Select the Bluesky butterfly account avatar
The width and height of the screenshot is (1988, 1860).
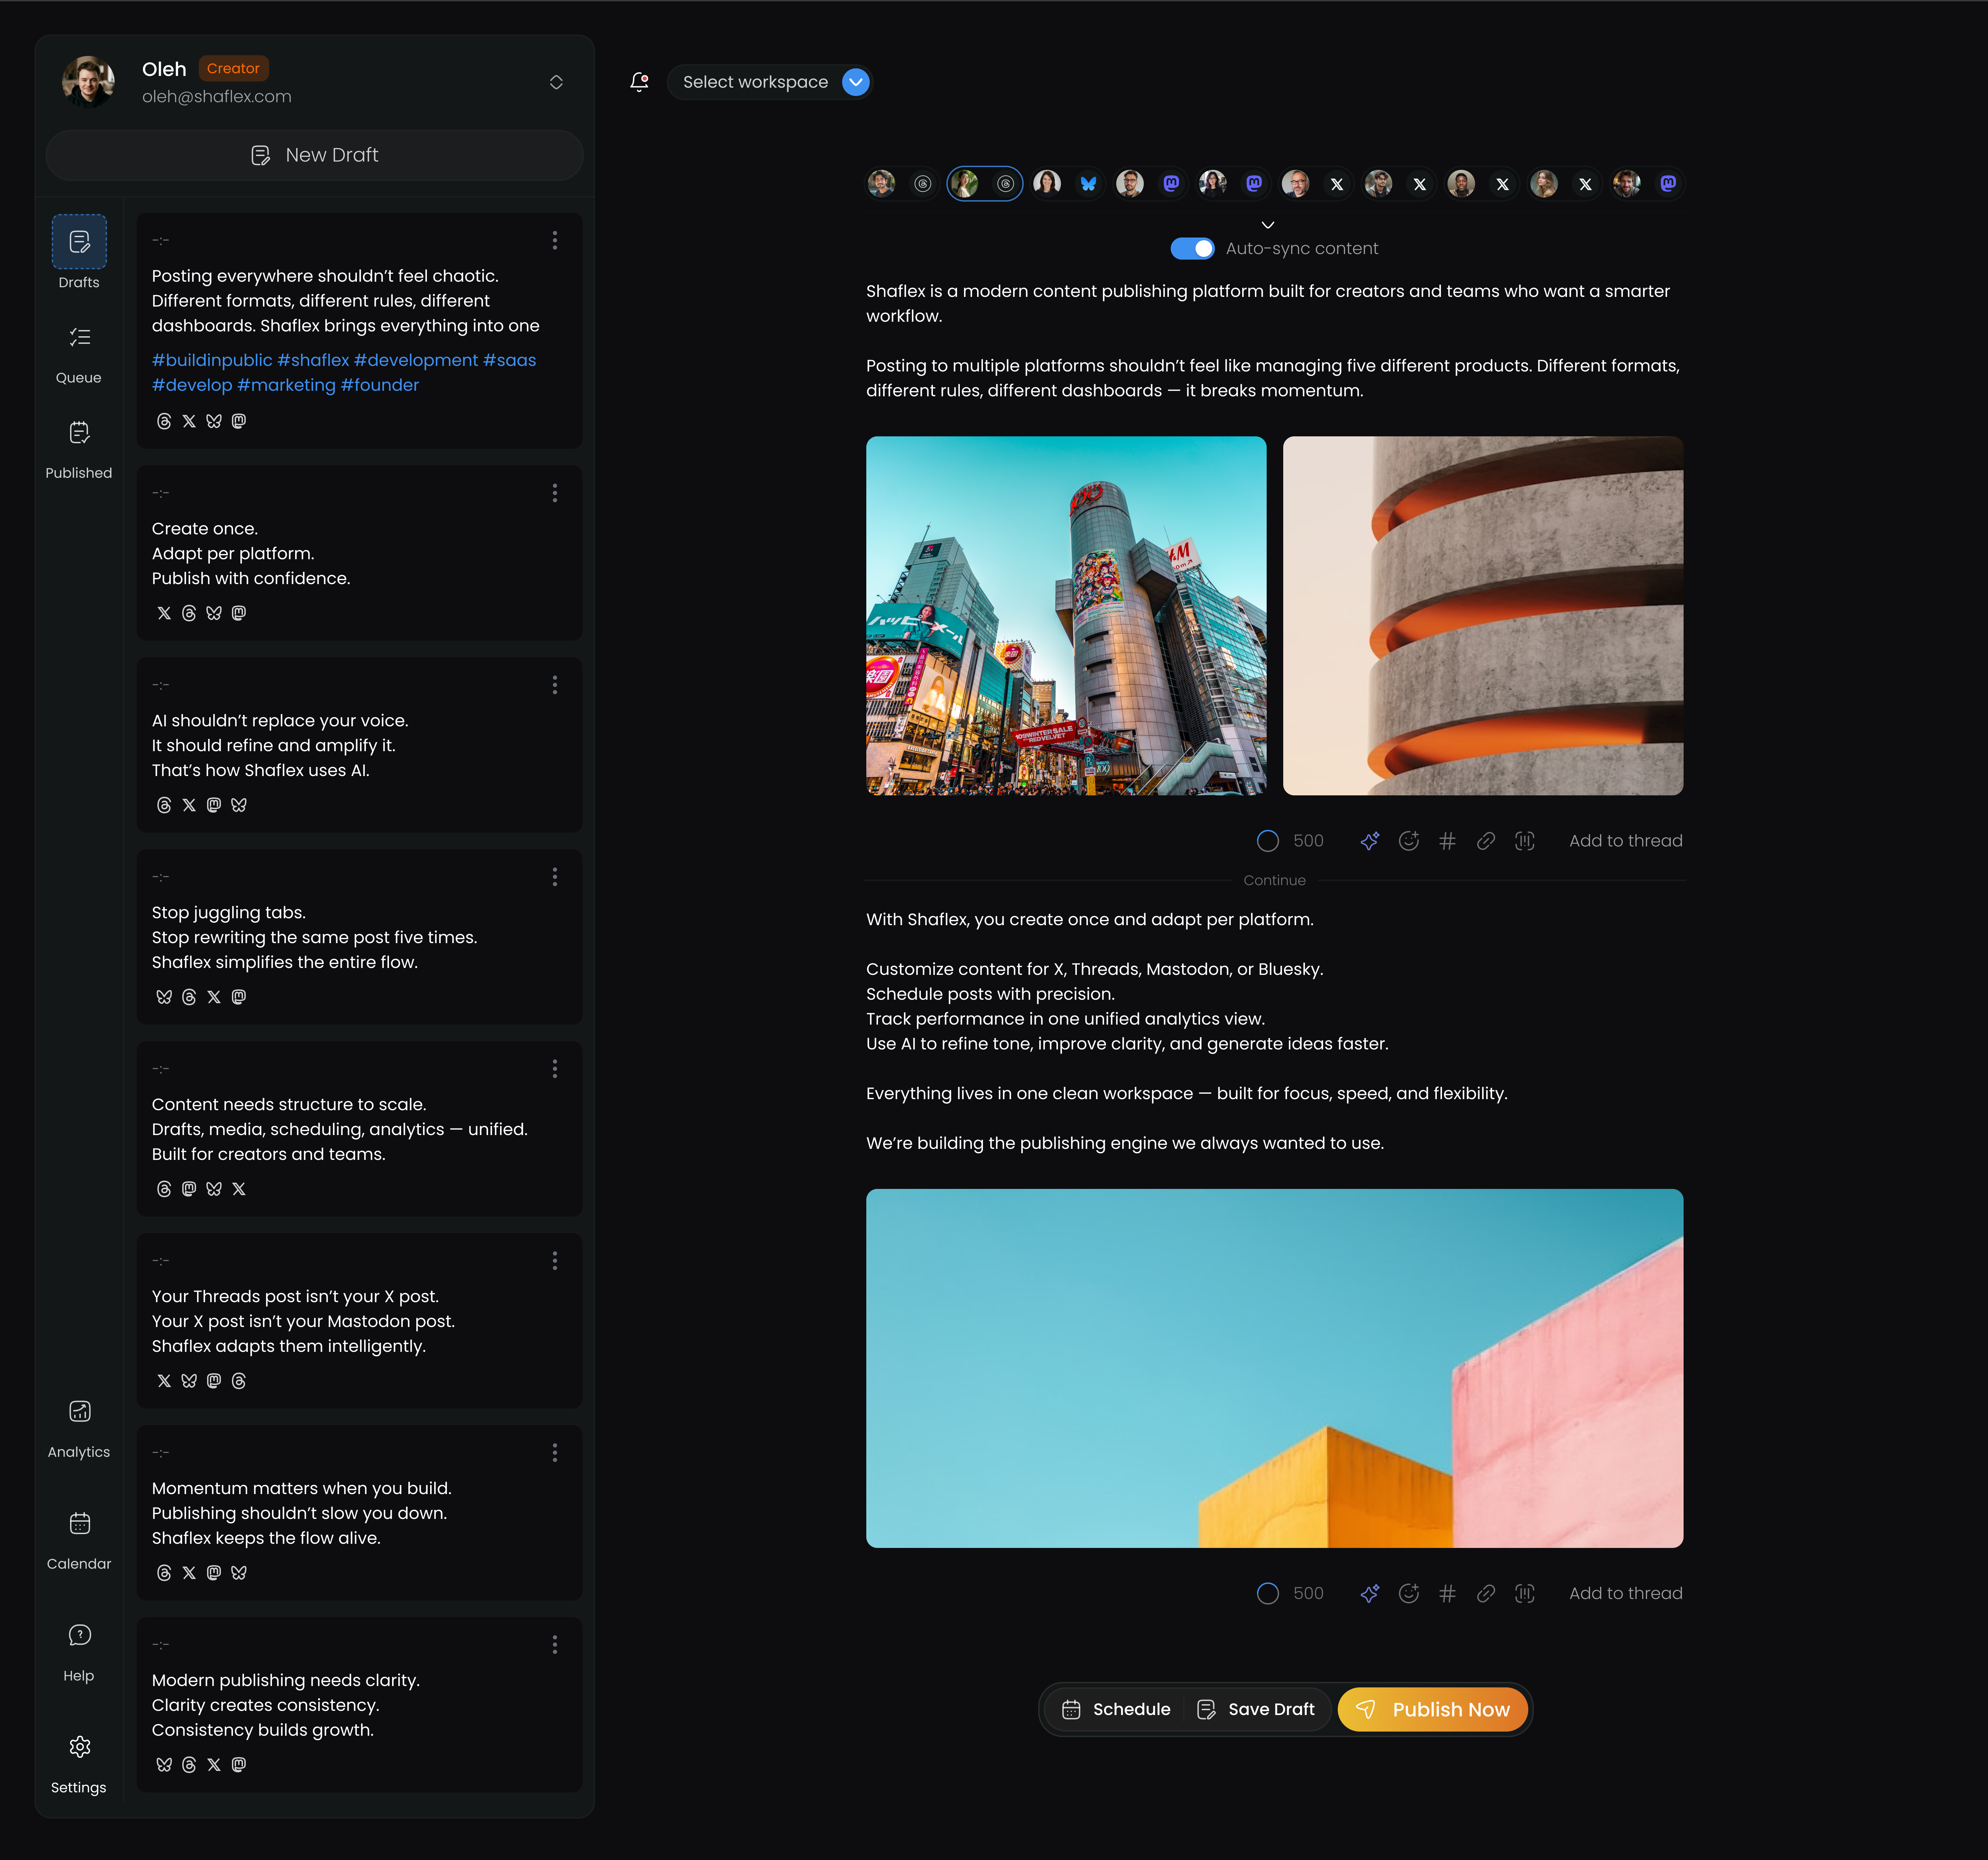(1047, 183)
